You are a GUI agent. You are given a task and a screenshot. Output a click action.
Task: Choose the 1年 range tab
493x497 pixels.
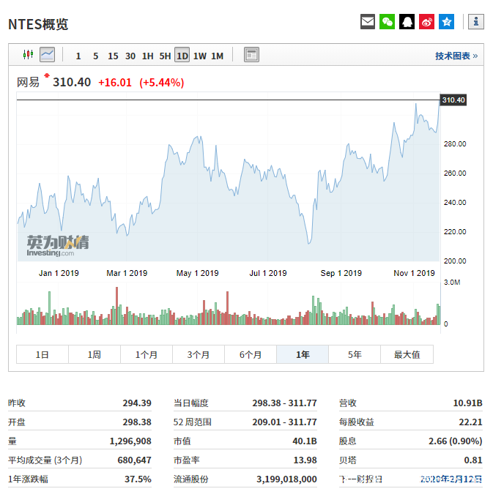point(303,354)
